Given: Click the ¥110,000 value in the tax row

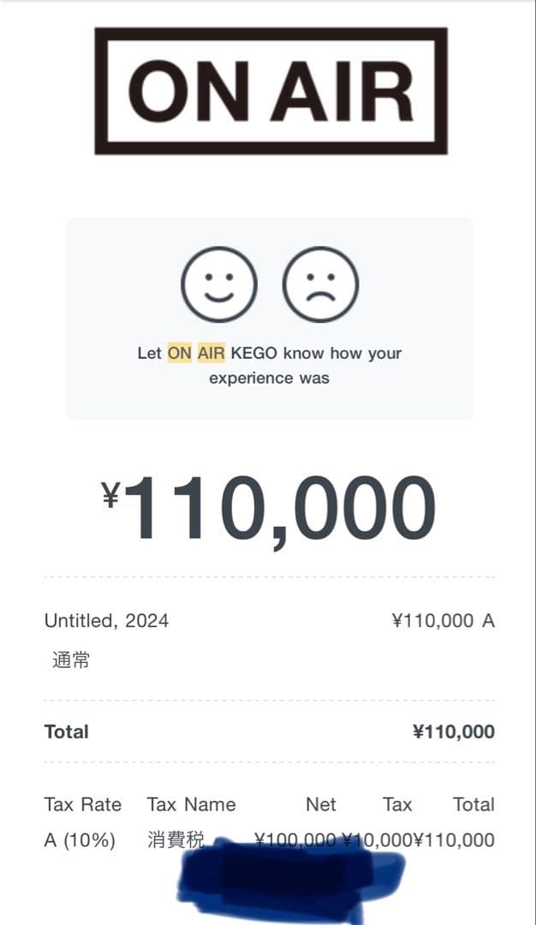Looking at the screenshot, I should click(x=455, y=841).
